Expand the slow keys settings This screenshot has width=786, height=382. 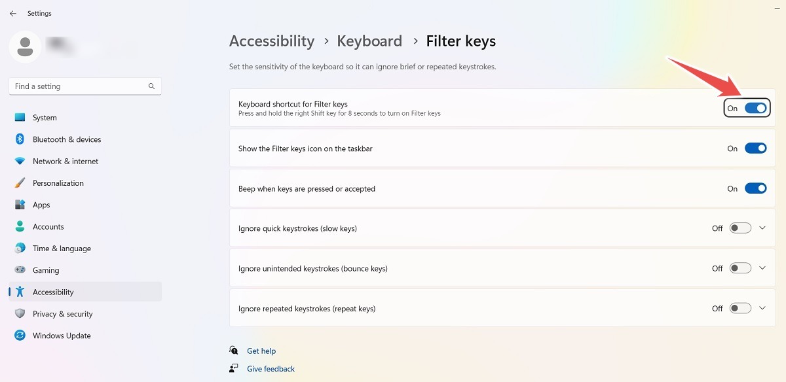tap(762, 228)
